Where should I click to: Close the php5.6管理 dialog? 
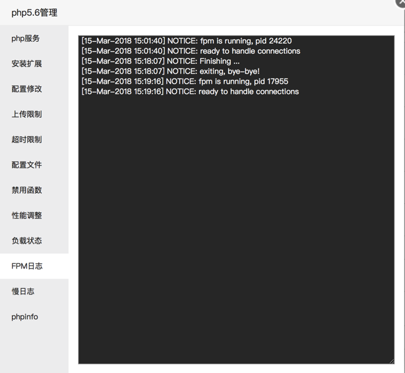click(x=401, y=3)
